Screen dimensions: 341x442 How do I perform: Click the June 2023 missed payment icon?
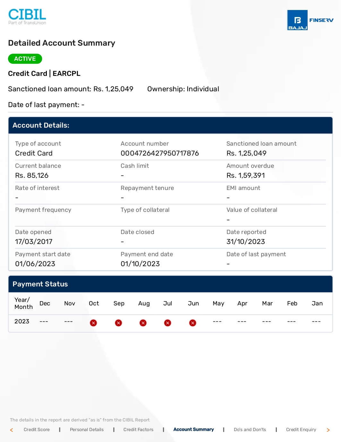pos(192,323)
